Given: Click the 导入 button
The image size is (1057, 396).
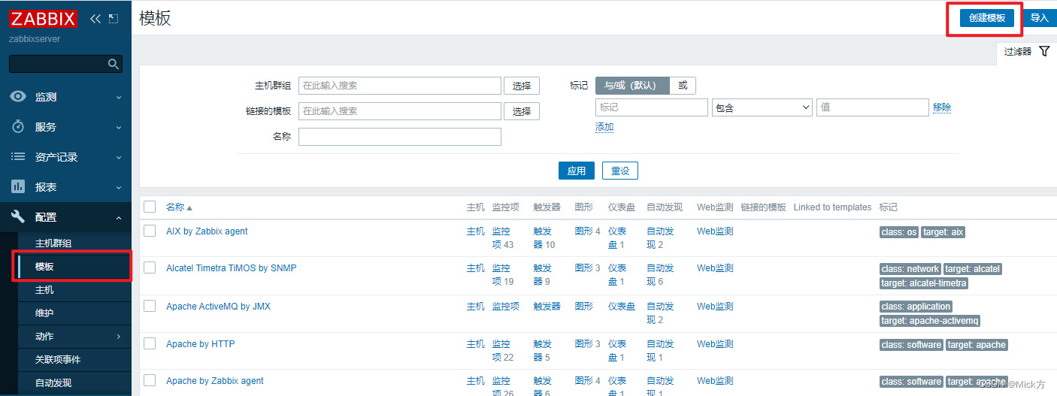Looking at the screenshot, I should (1040, 18).
